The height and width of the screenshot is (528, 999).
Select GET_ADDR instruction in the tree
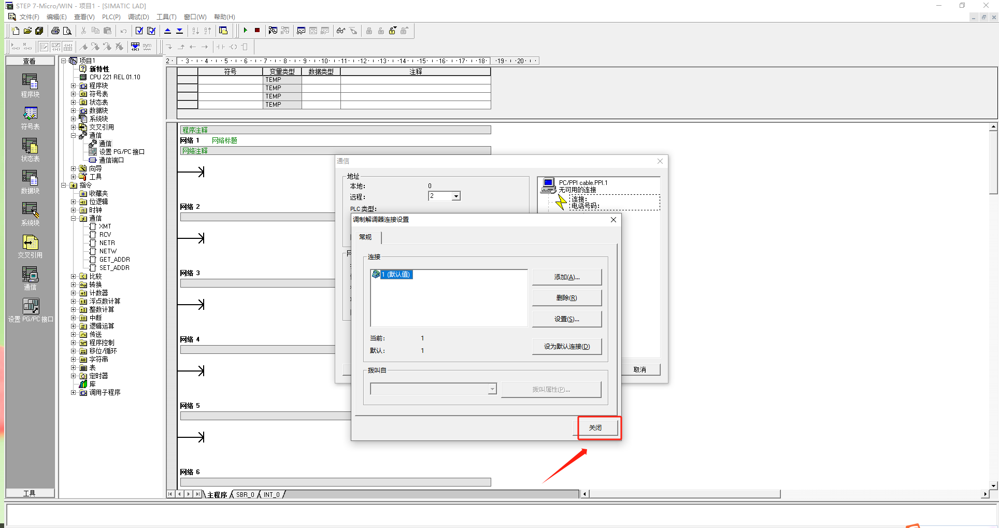click(115, 260)
